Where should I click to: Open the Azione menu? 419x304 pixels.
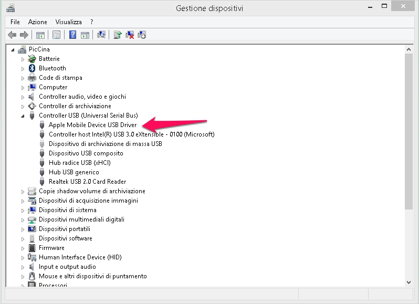click(x=37, y=22)
